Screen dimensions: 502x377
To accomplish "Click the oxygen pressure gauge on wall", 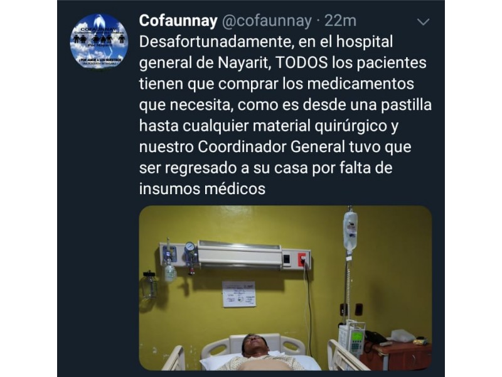I will (x=190, y=248).
